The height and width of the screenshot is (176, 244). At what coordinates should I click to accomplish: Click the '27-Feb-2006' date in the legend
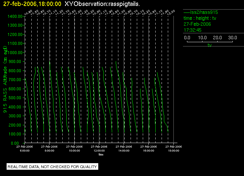pos(197,24)
